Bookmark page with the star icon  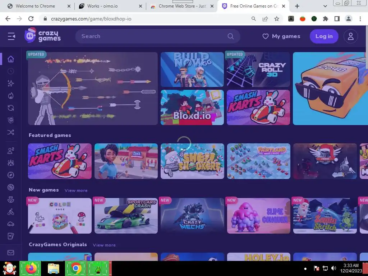click(x=277, y=19)
